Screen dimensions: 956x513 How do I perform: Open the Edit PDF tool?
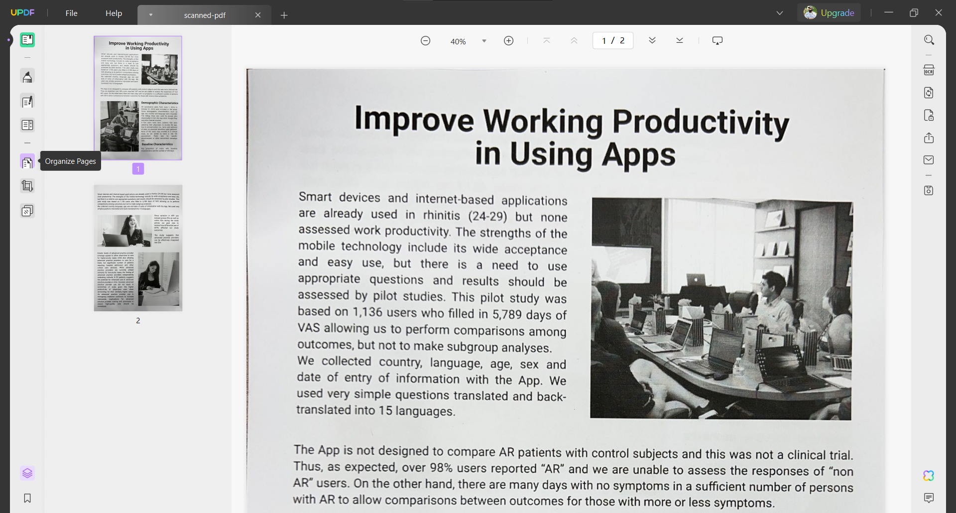tap(27, 102)
